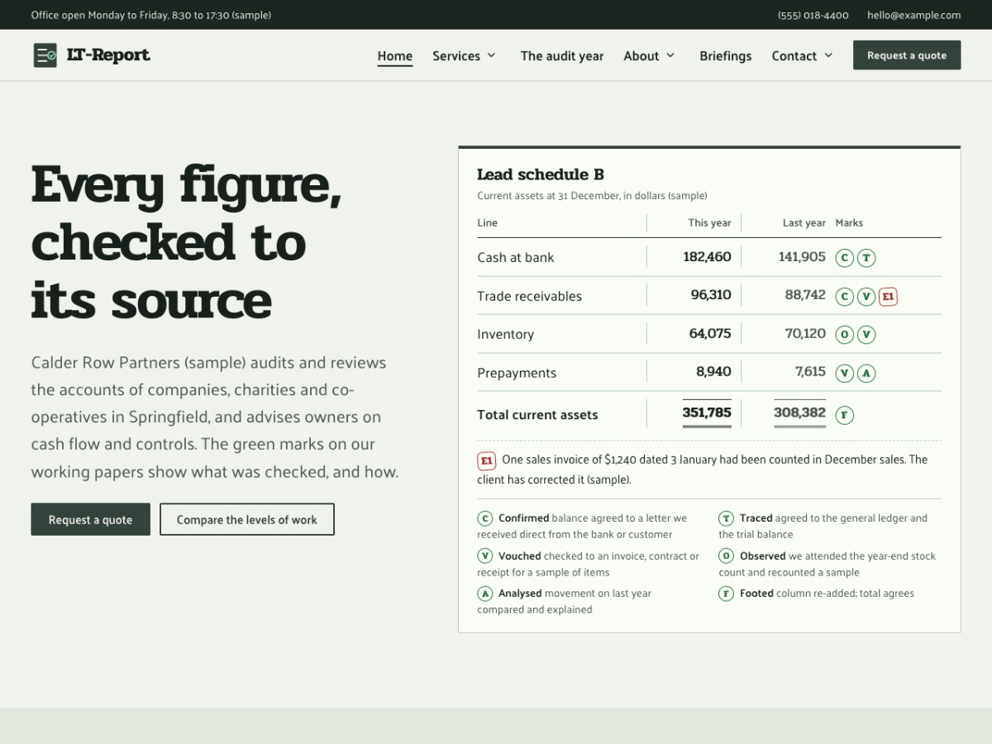Click the 8,940 this year value
This screenshot has height=744, width=992.
[713, 372]
